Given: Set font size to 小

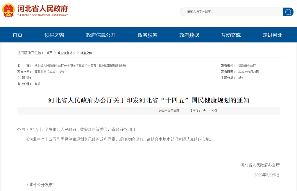Looking at the screenshot, I should click(x=213, y=111).
